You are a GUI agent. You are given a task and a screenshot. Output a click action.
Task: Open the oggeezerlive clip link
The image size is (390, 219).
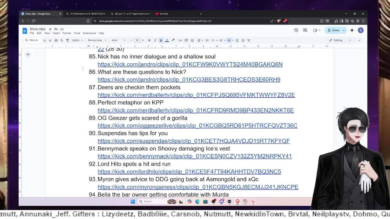(197, 126)
